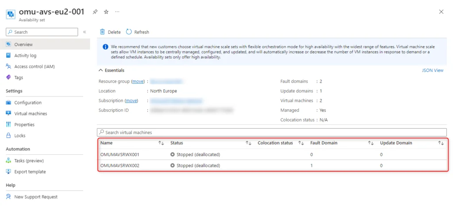The image size is (453, 219).
Task: Click move link beside Resource group
Action: (138, 81)
